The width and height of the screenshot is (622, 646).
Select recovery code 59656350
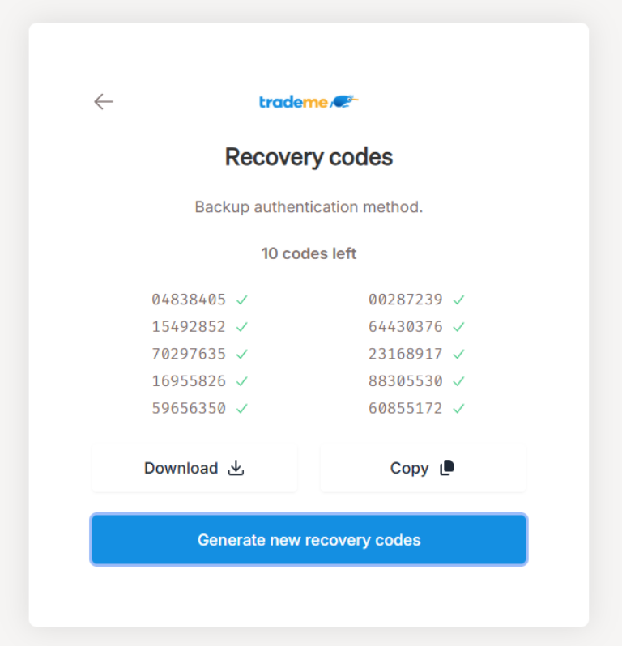click(x=189, y=408)
